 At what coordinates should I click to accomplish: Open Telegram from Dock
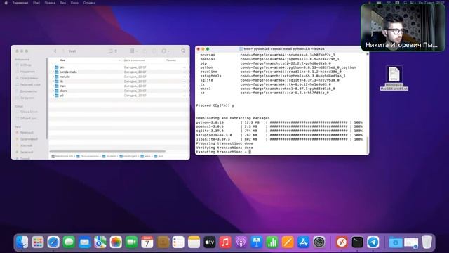coord(373,242)
